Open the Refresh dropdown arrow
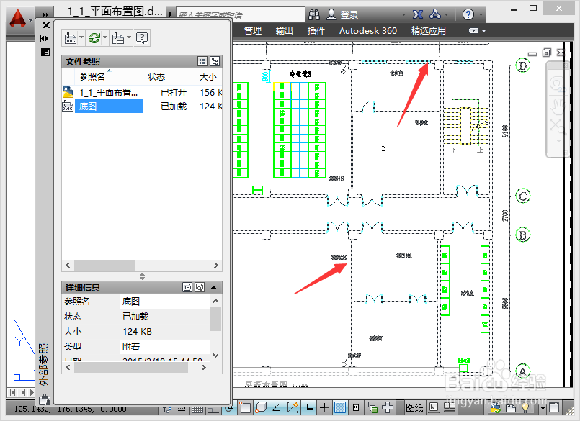The image size is (580, 421). click(105, 37)
